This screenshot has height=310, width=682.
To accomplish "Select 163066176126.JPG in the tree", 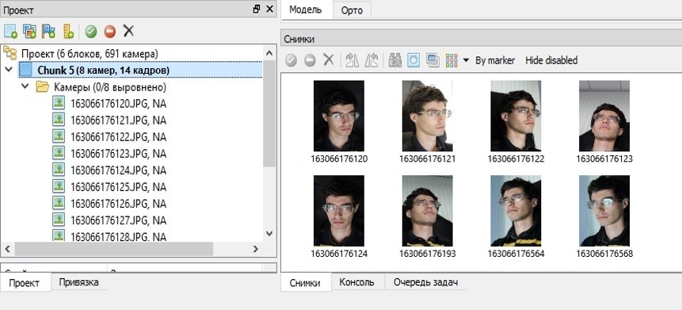I will click(118, 203).
